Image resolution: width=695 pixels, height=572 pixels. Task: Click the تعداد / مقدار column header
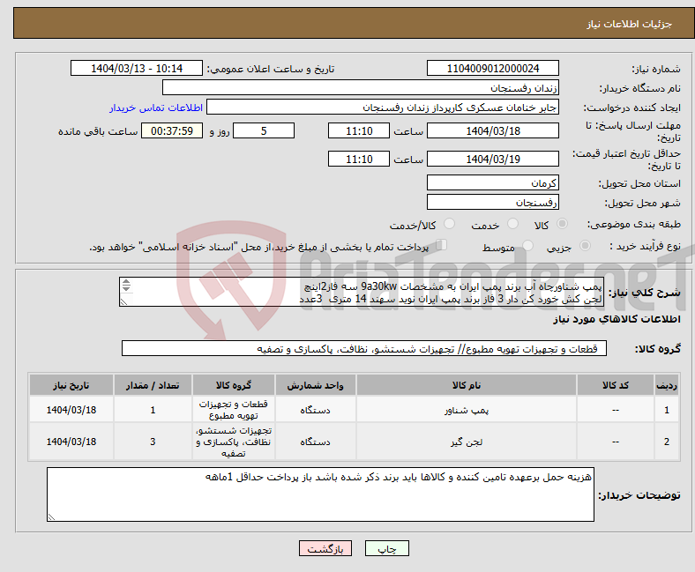[153, 385]
